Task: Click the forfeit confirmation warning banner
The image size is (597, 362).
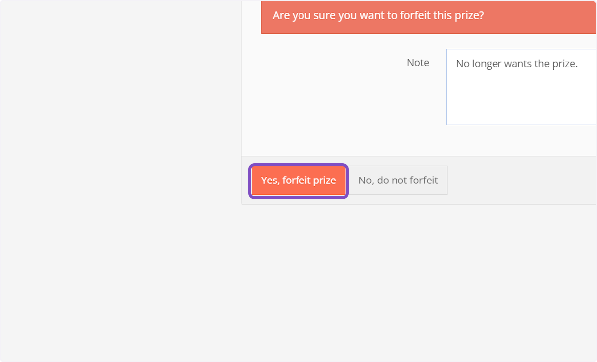Action: pos(428,17)
